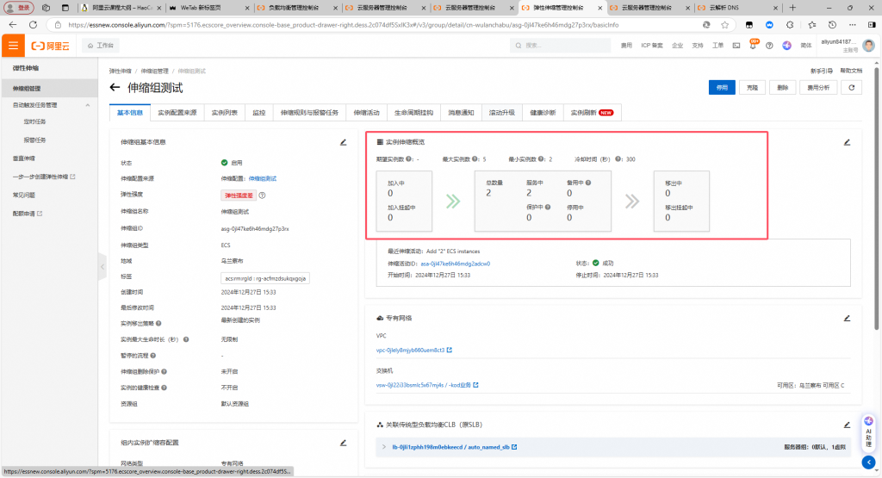Open the hamburger menu beside the Aliyun logo
The height and width of the screenshot is (478, 882).
13,46
